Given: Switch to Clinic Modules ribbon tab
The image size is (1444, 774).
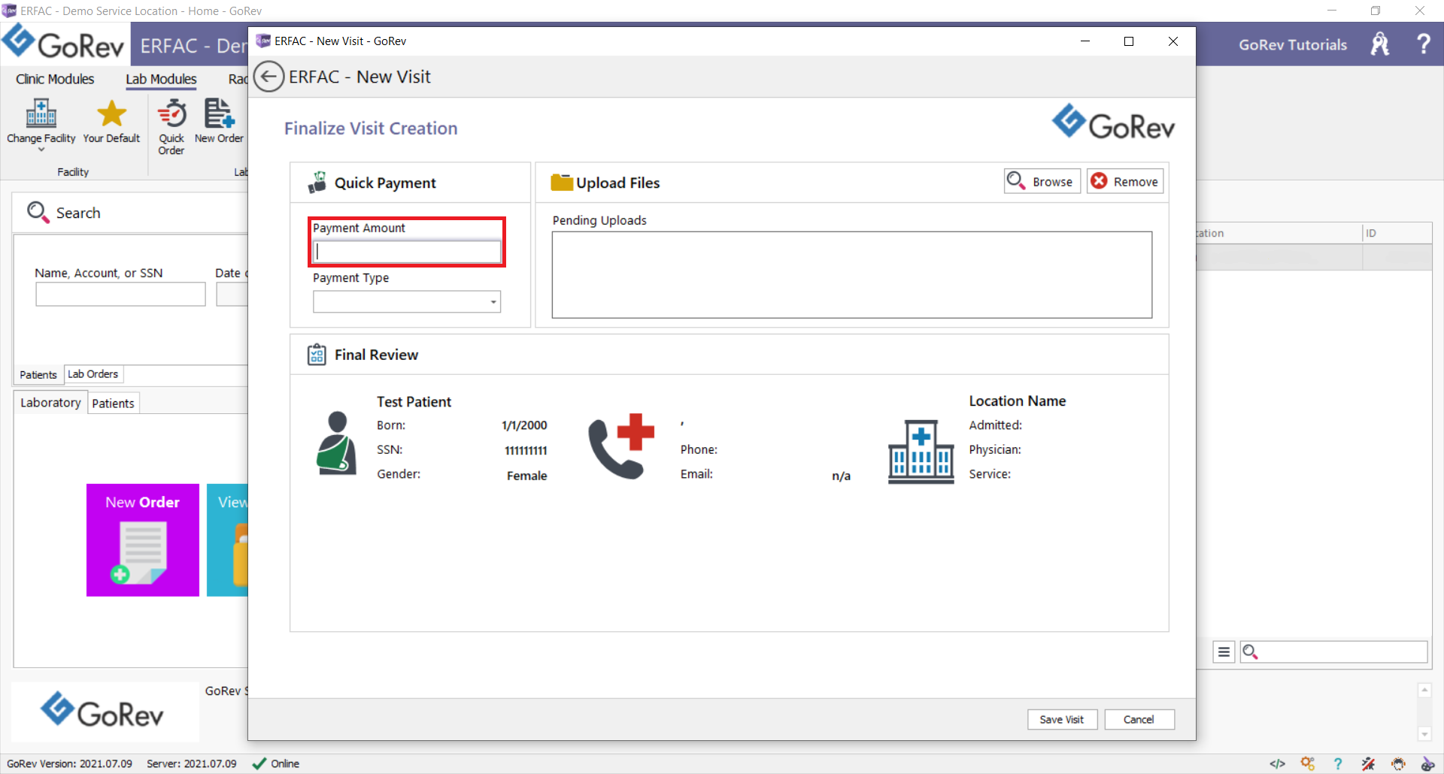Looking at the screenshot, I should [x=55, y=79].
